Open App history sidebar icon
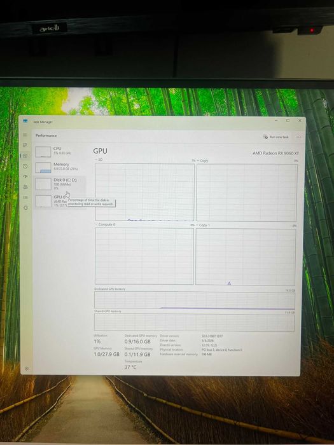Screen dimensions: 334x445 (25, 166)
